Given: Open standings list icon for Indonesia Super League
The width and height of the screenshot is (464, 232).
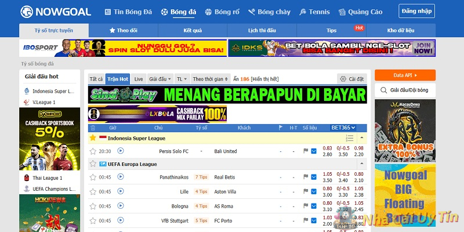Looking at the screenshot, I should click(x=349, y=138).
